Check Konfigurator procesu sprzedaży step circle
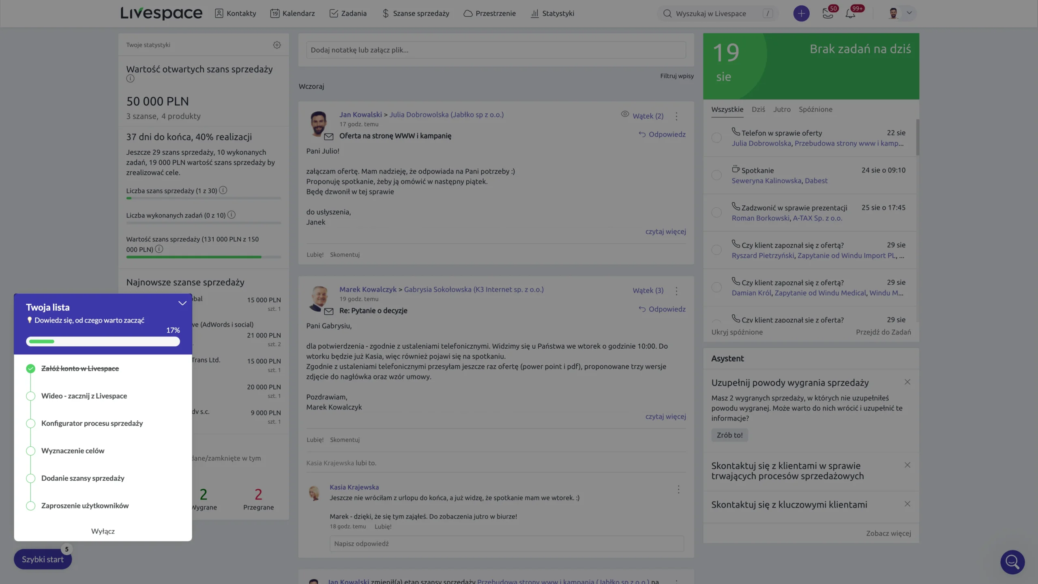This screenshot has height=584, width=1038. click(30, 424)
